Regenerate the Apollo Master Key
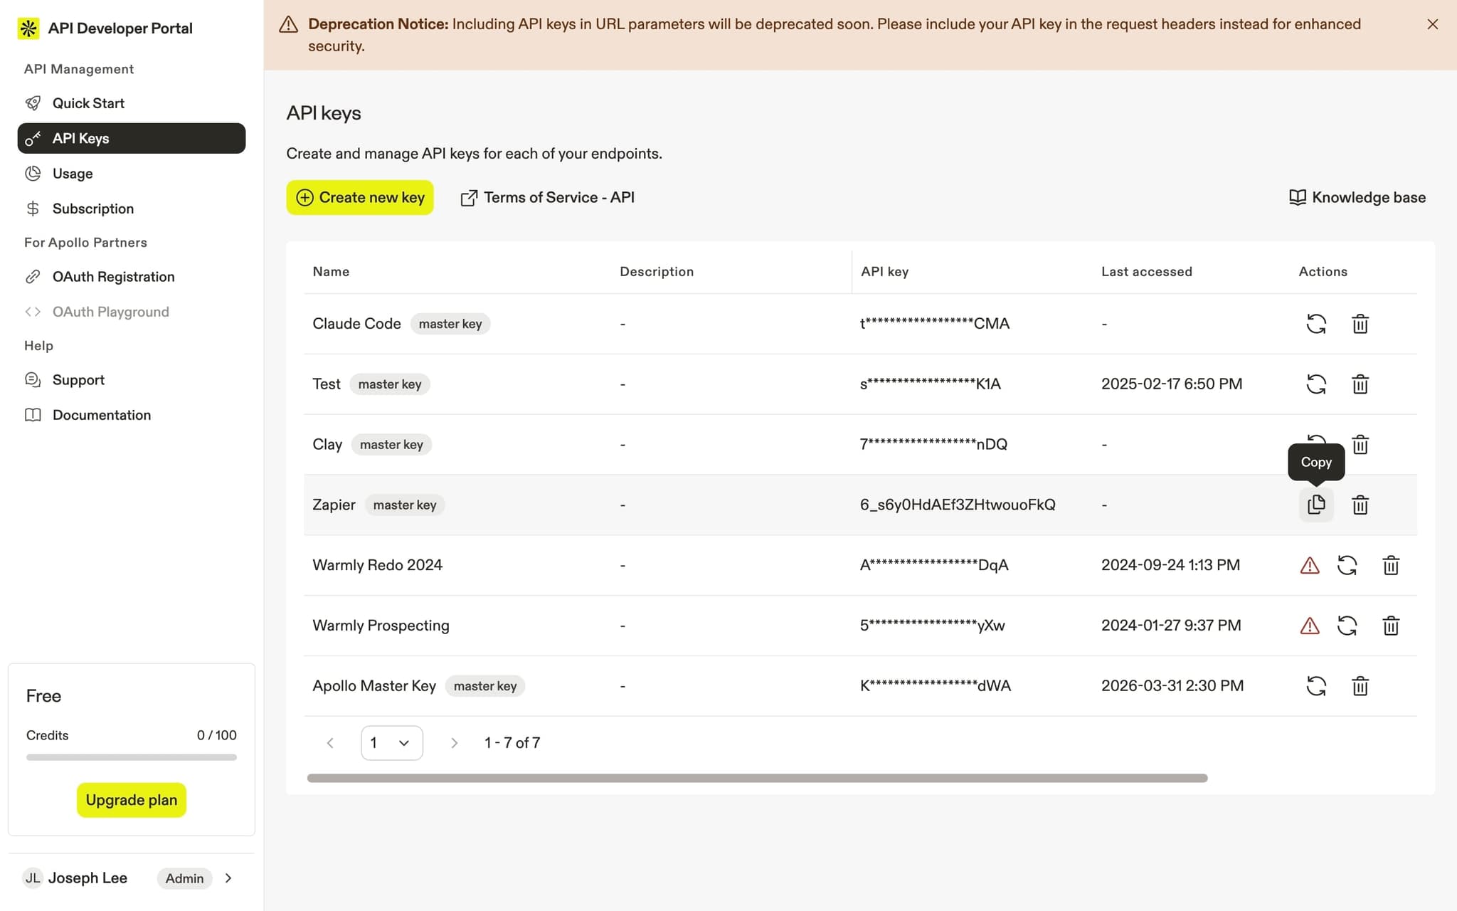 click(1317, 685)
